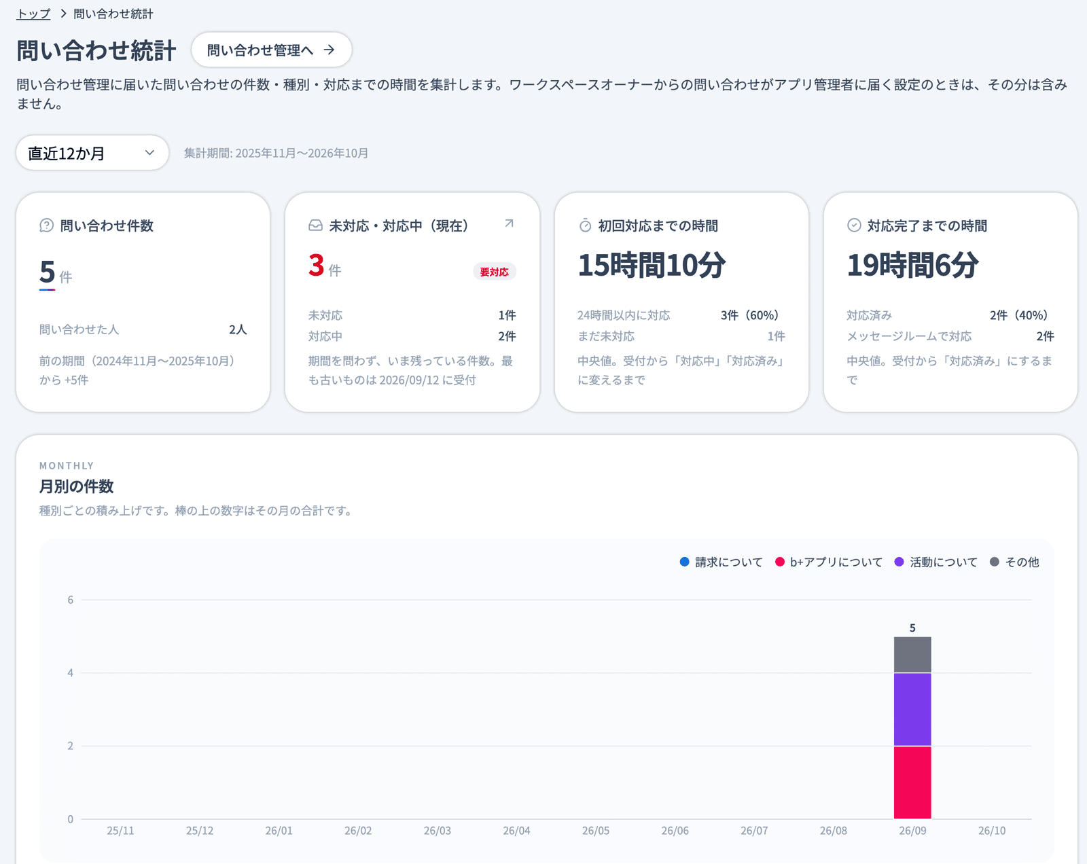Toggle the b+アプリについて legend item
Screen dimensions: 1087x864
pyautogui.click(x=828, y=562)
